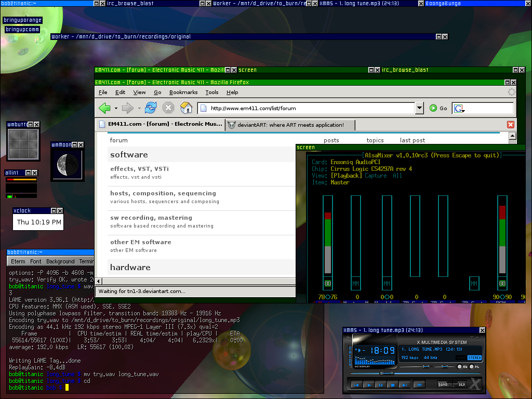Go back with Firefox's green back arrow

[104, 108]
